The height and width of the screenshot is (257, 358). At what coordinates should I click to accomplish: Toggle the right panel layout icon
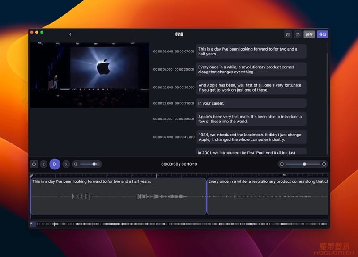[x=298, y=34]
